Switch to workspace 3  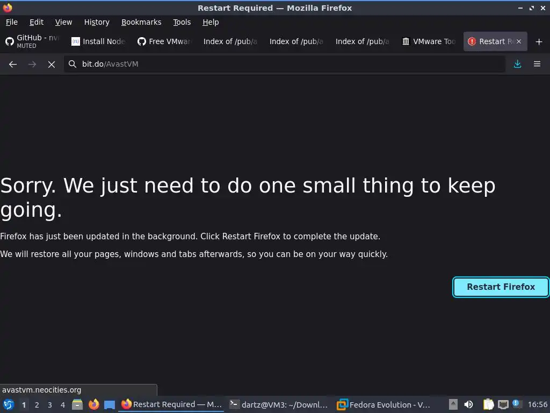click(50, 405)
